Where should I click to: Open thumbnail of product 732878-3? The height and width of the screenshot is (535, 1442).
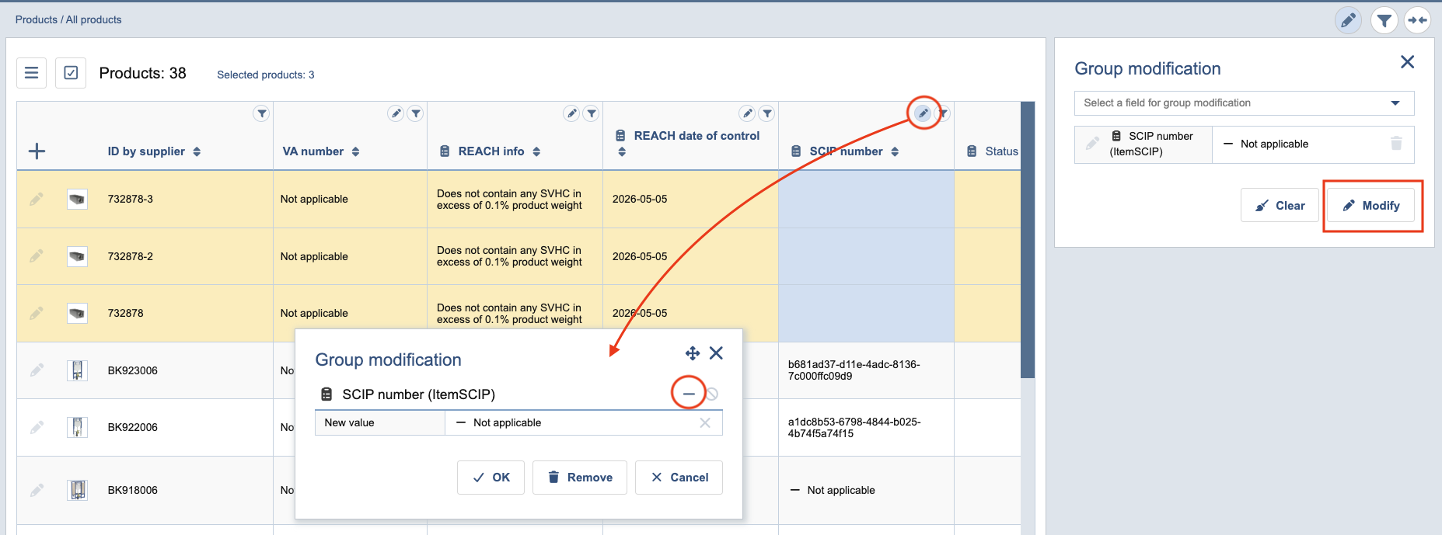[77, 200]
